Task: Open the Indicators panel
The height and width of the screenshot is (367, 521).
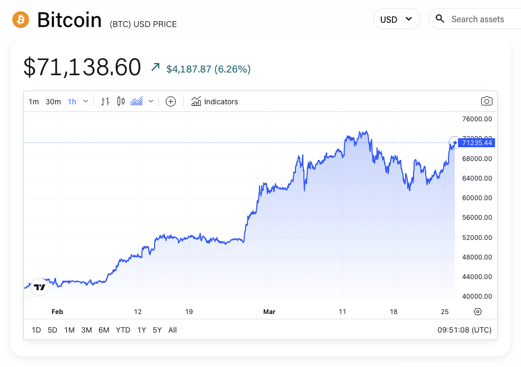Action: [x=214, y=101]
